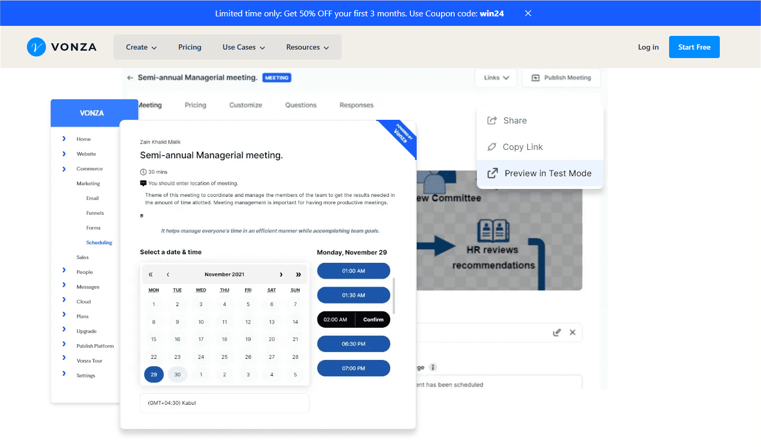Select Scheduling in the sidebar
This screenshot has height=447, width=761.
(x=99, y=243)
